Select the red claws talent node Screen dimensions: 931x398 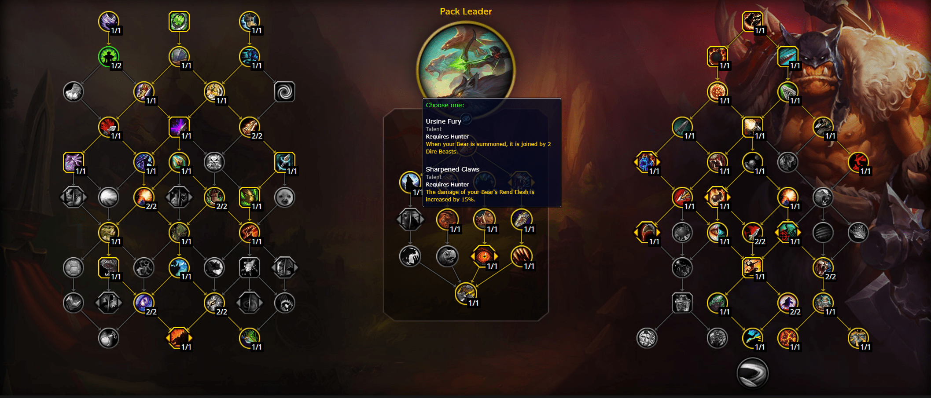coord(521,256)
